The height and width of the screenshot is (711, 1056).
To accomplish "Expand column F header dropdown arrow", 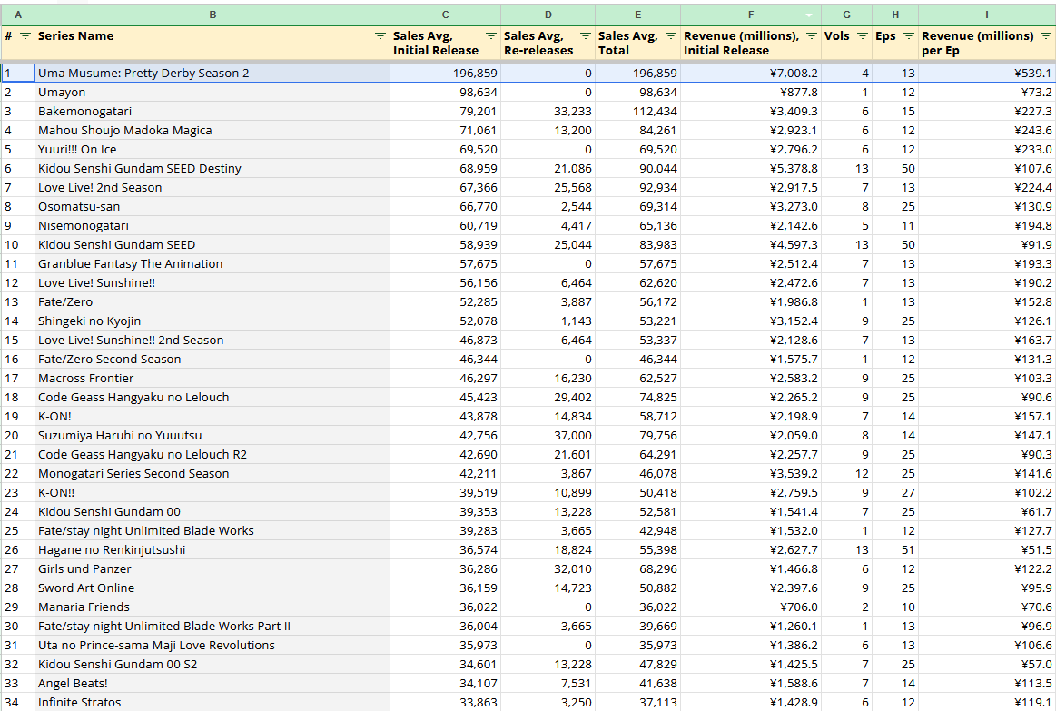I will pos(810,15).
